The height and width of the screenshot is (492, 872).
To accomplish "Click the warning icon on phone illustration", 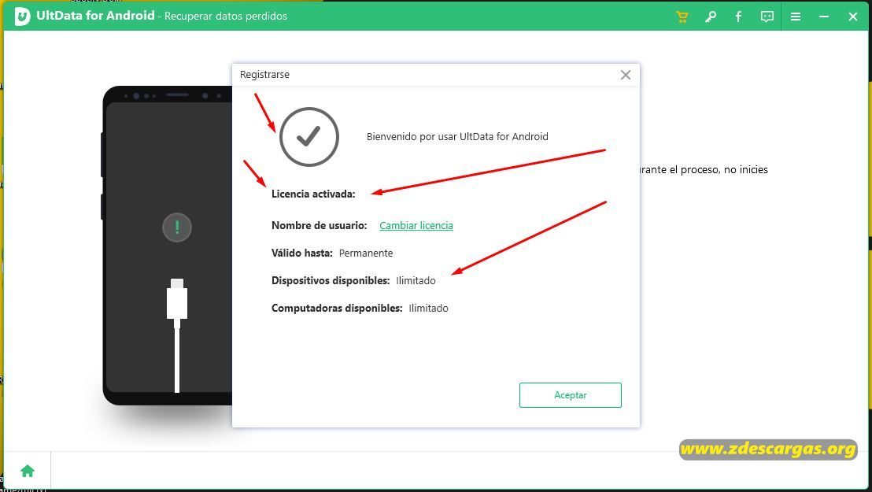I will [x=177, y=227].
